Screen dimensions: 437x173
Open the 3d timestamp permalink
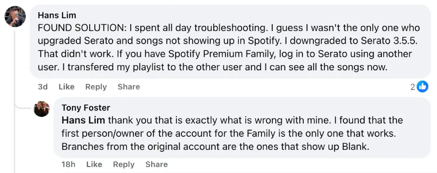click(x=43, y=87)
